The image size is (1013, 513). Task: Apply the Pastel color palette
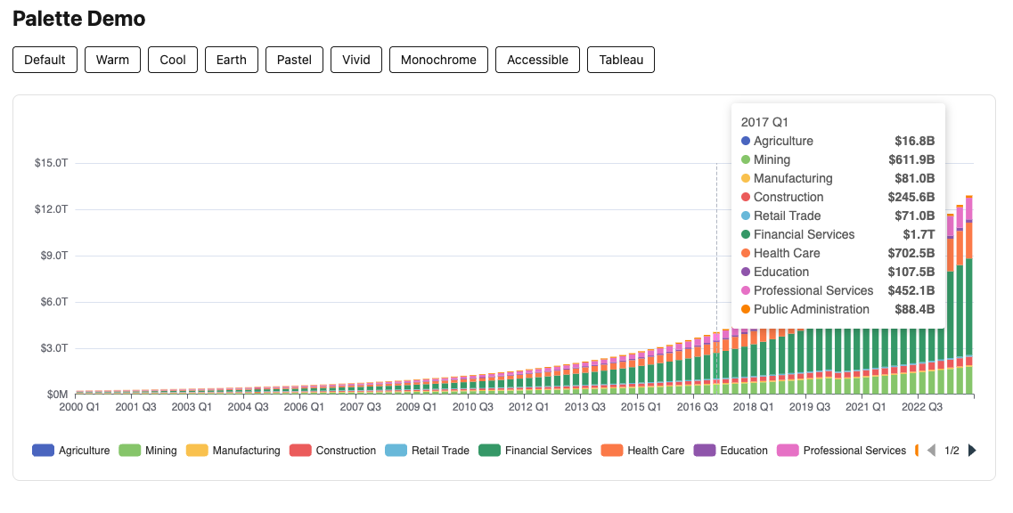point(294,60)
